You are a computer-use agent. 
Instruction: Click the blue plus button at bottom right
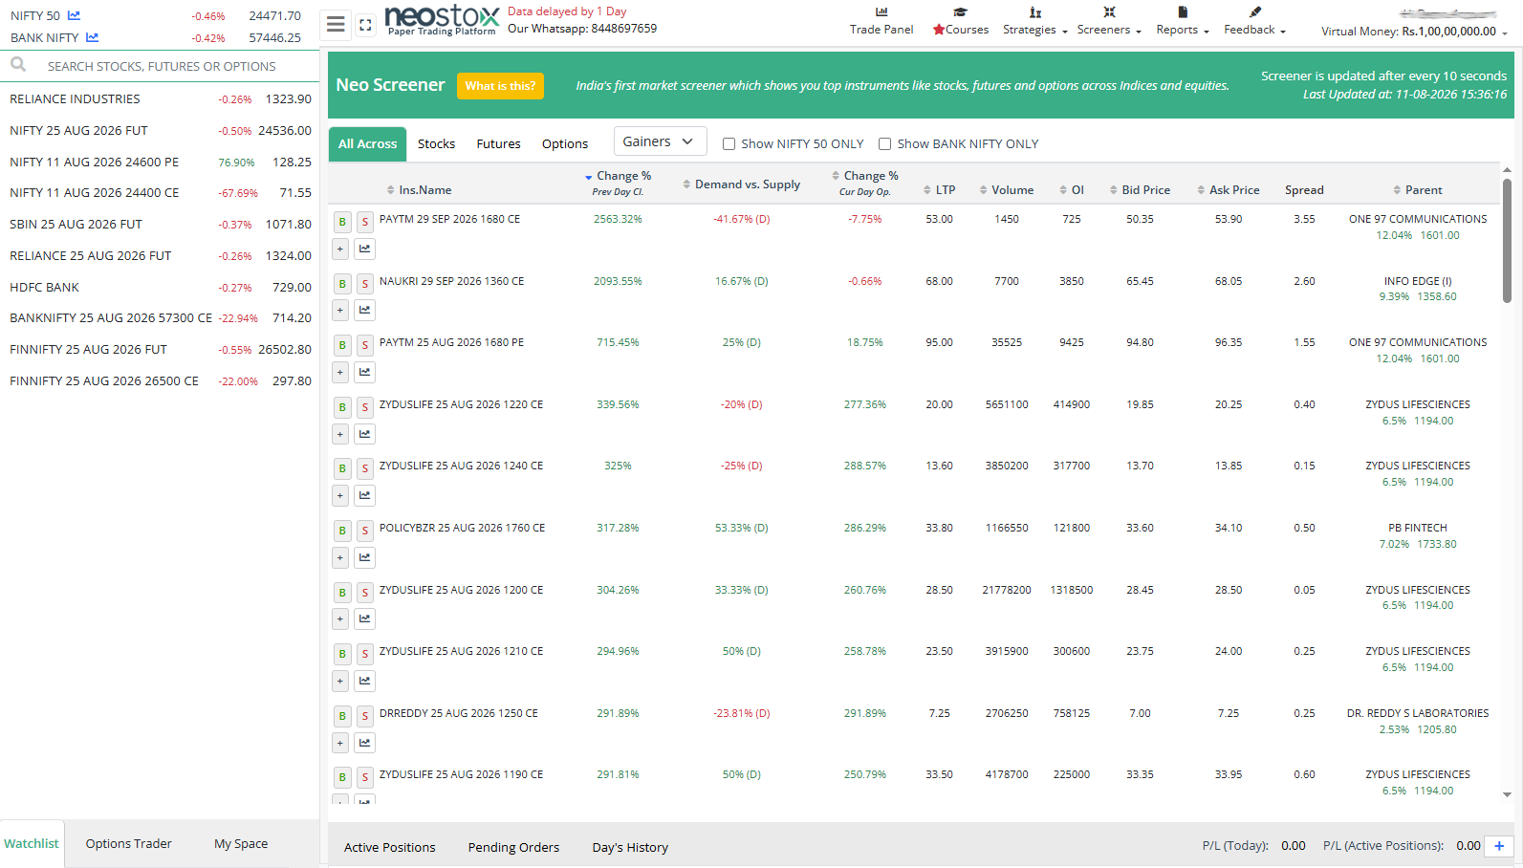(1499, 846)
